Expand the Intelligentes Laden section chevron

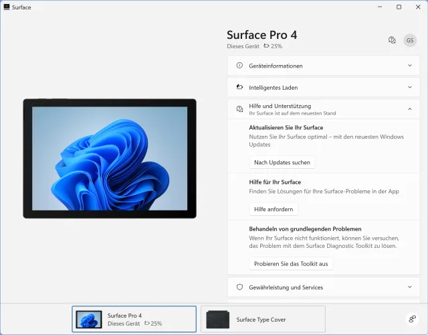409,87
